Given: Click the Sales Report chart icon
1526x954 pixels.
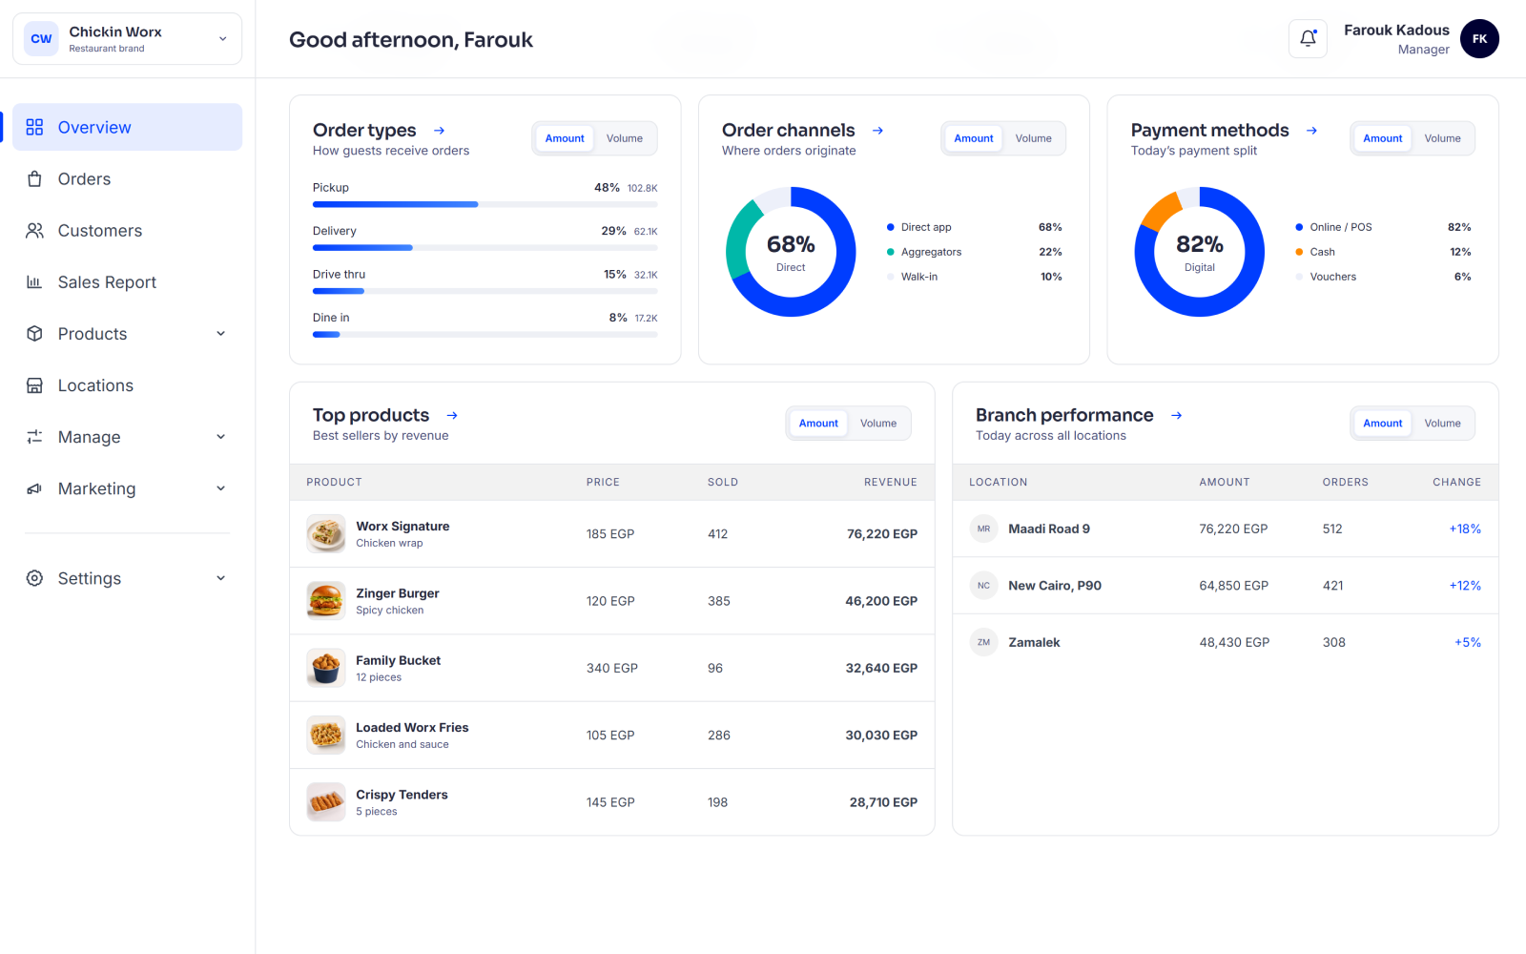Looking at the screenshot, I should (34, 282).
